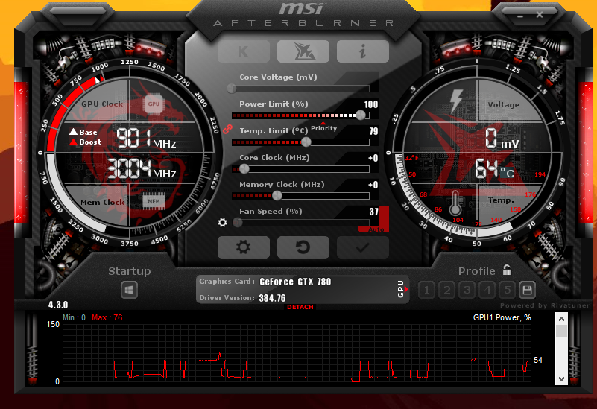Screen dimensions: 597x409
Task: Click the monitor graph scroll up arrow
Action: pyautogui.click(x=561, y=319)
